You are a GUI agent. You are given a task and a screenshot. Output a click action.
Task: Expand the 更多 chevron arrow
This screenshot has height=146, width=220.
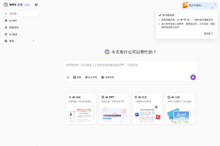click(34, 41)
